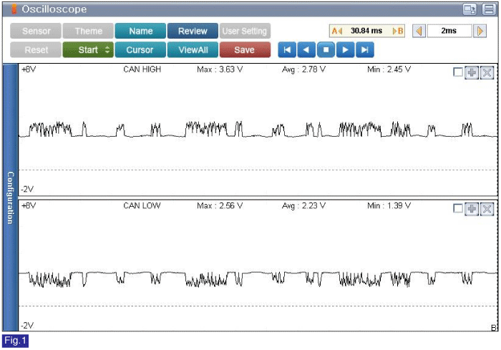Click CAN HIGH Min : 2.45 V

(389, 69)
